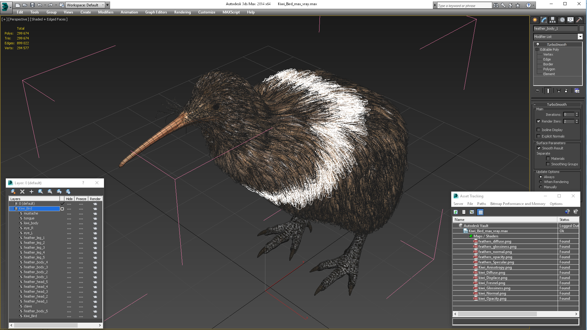This screenshot has width=587, height=330.
Task: Toggle Smooth Result checkbox
Action: pyautogui.click(x=539, y=148)
